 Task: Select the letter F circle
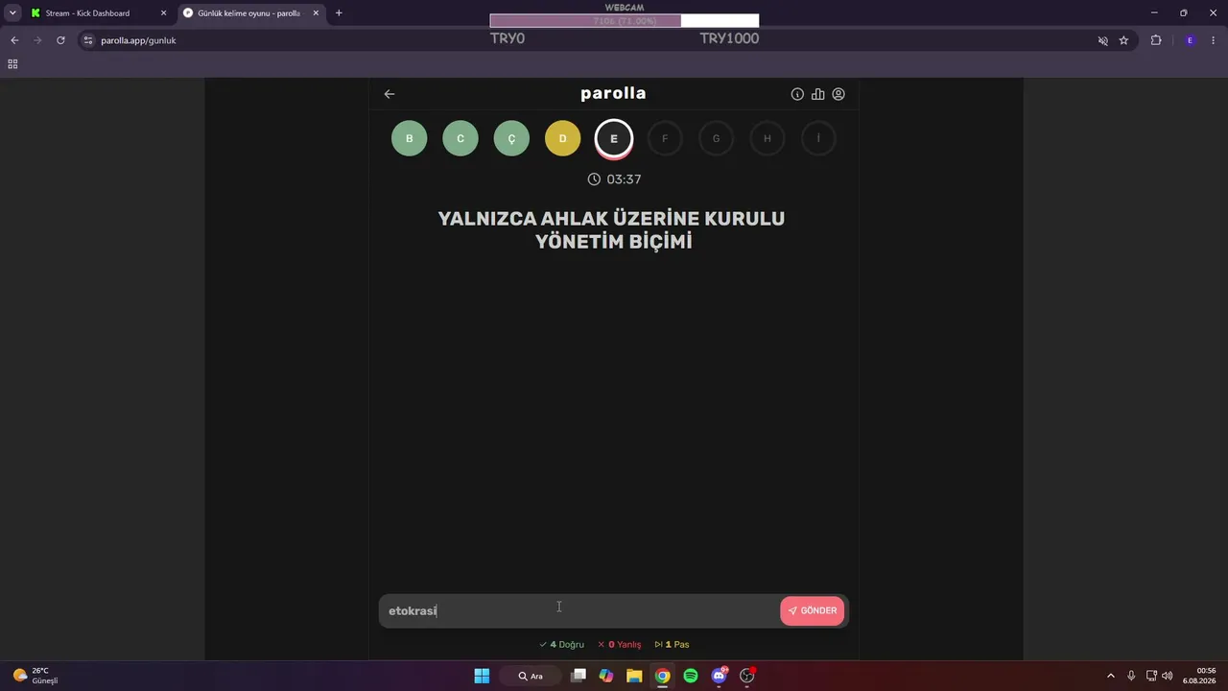665,138
